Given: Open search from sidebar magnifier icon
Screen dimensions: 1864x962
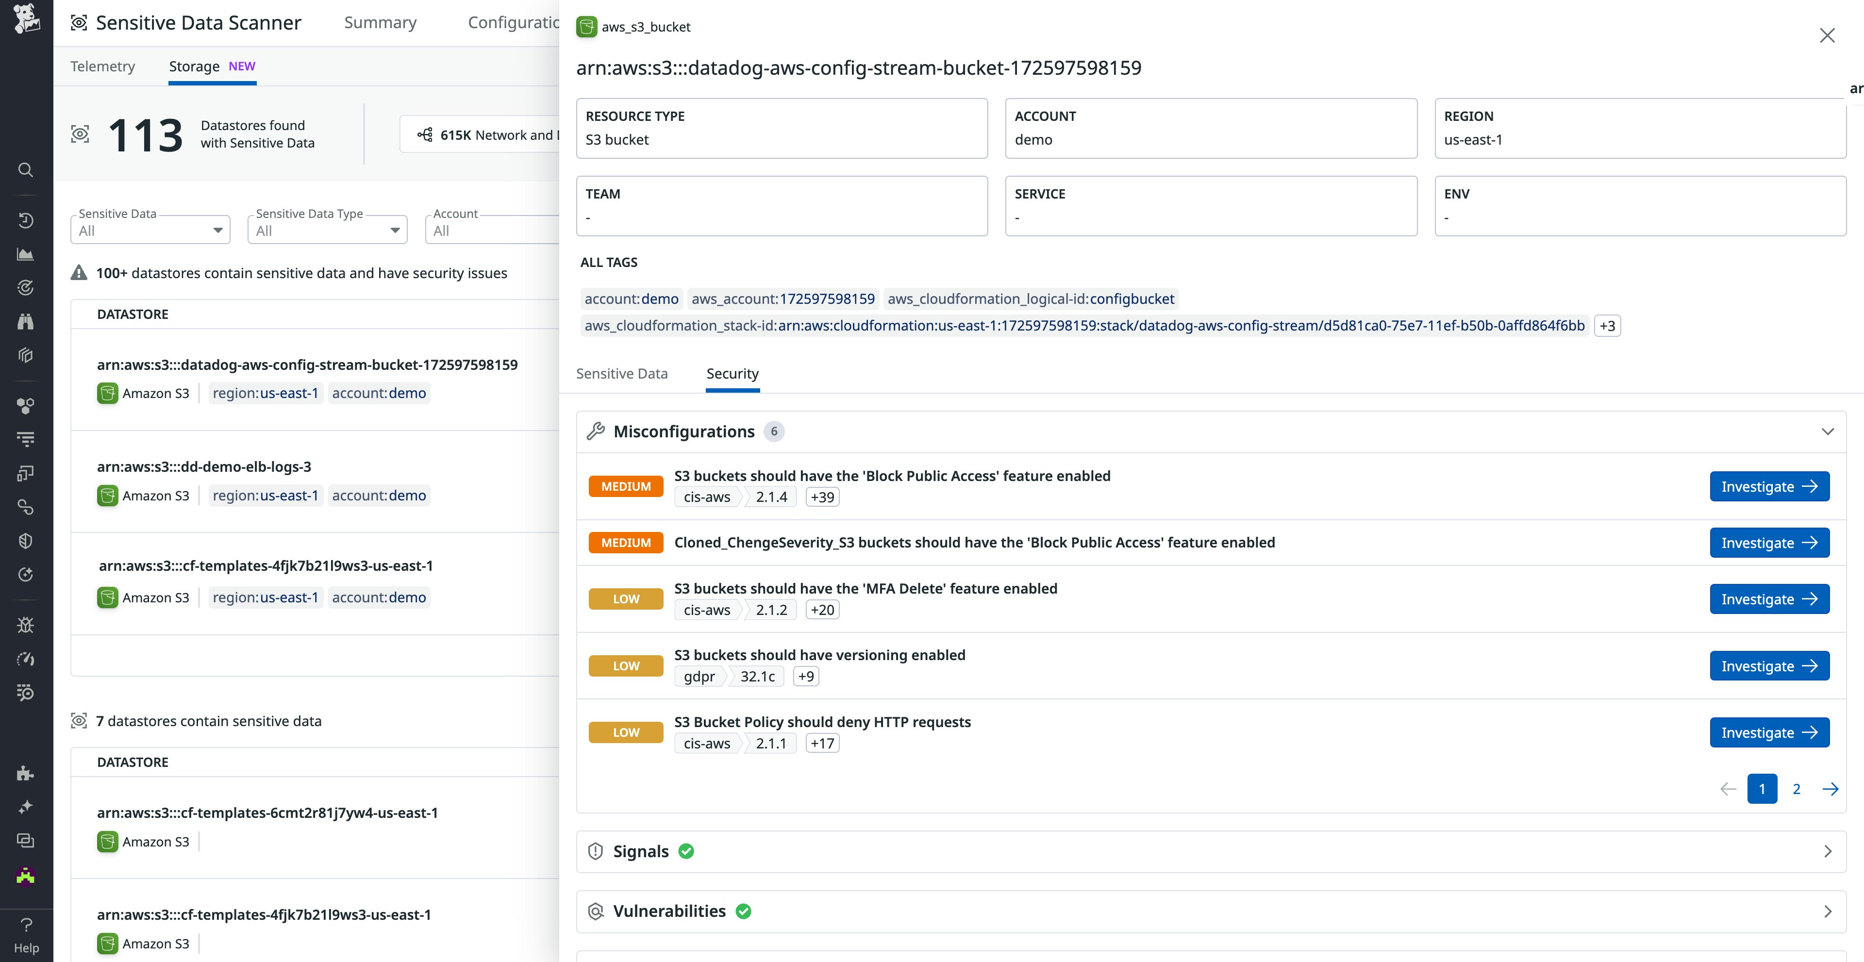Looking at the screenshot, I should pyautogui.click(x=25, y=170).
